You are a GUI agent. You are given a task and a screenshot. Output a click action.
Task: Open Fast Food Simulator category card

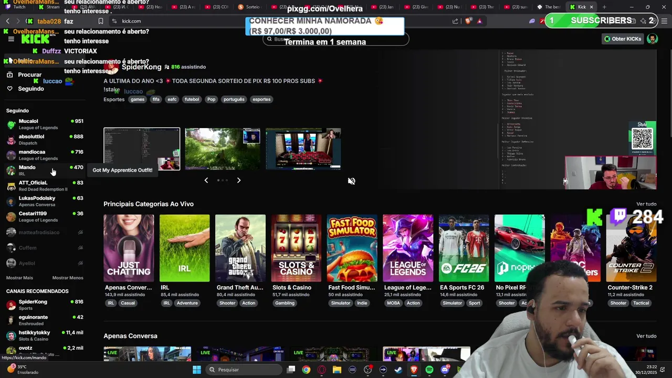(352, 248)
